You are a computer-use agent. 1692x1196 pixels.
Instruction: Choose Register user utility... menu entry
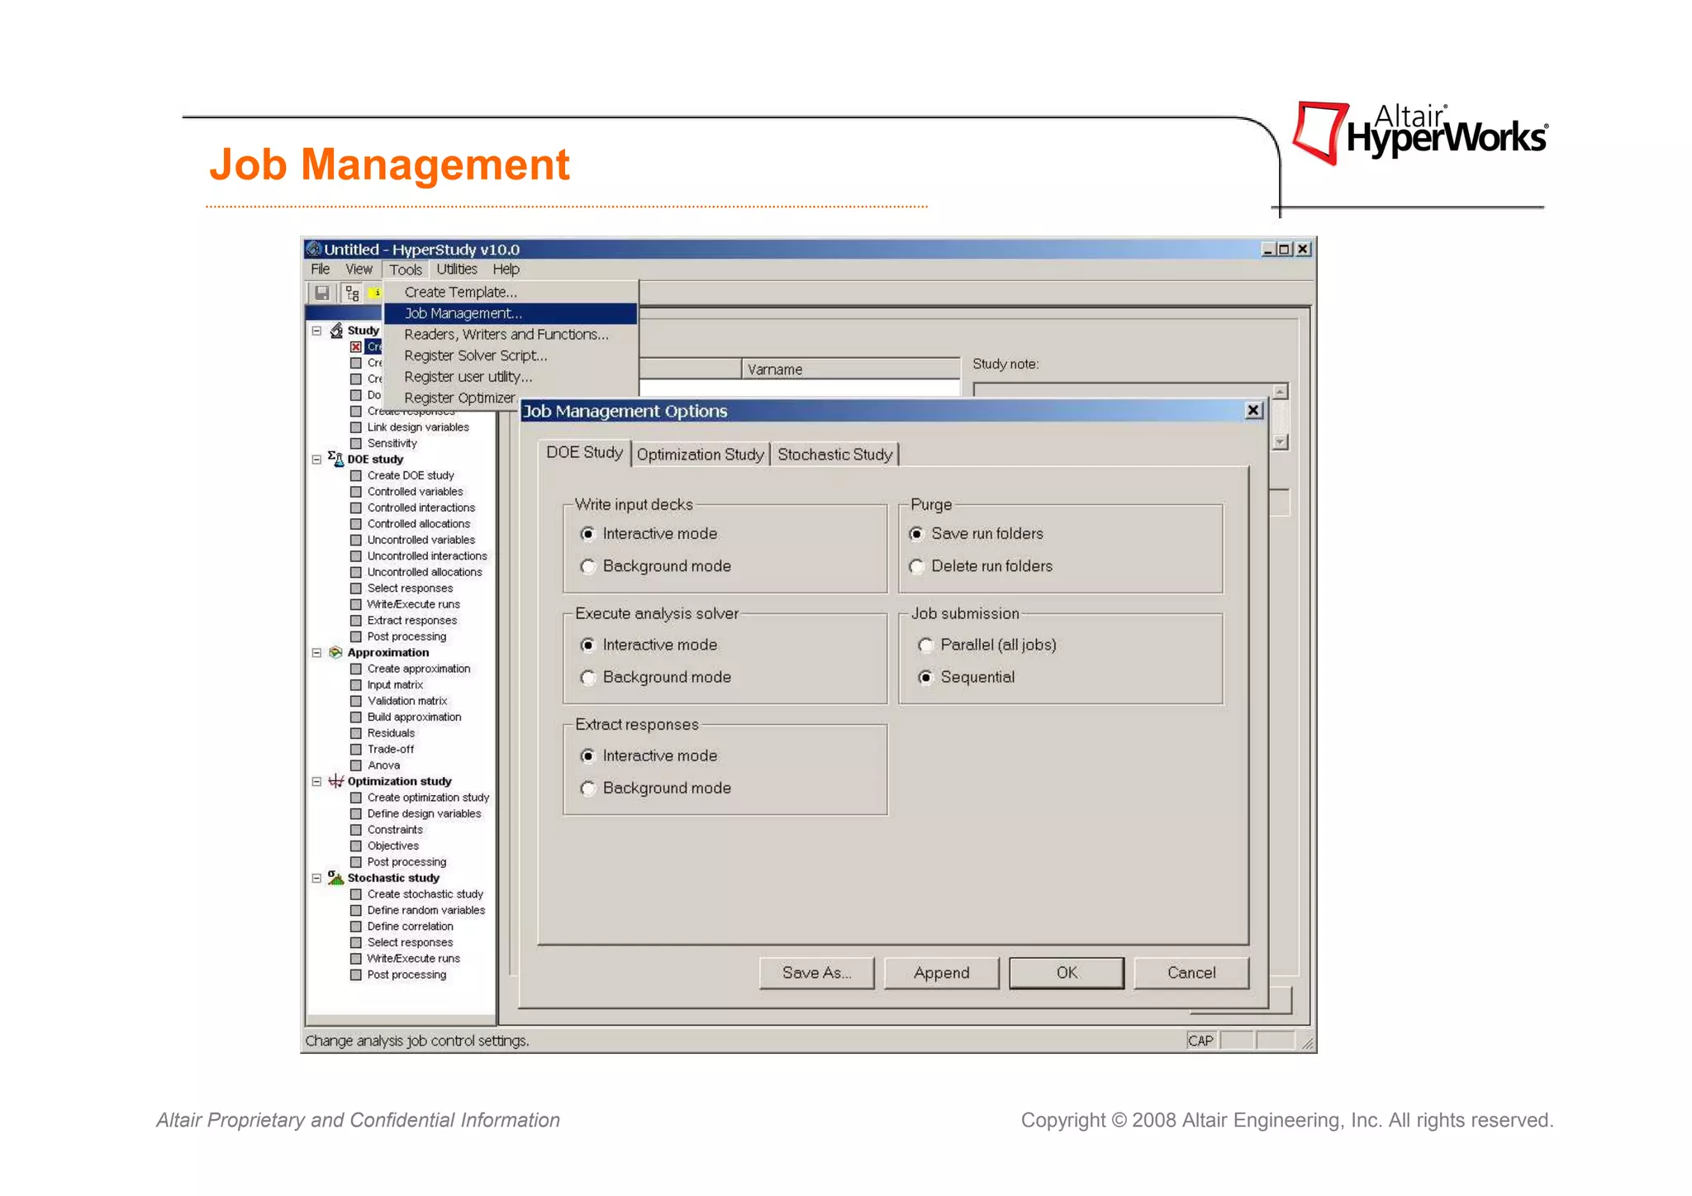coord(511,377)
